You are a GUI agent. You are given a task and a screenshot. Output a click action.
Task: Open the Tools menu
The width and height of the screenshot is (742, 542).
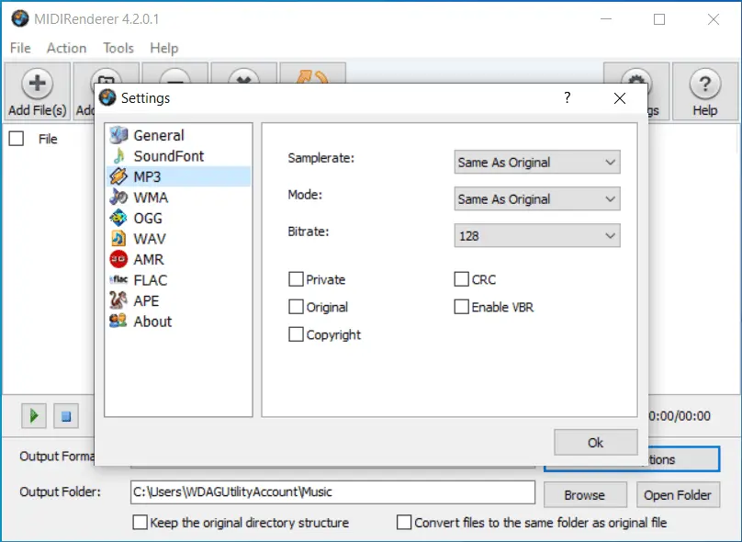point(118,48)
